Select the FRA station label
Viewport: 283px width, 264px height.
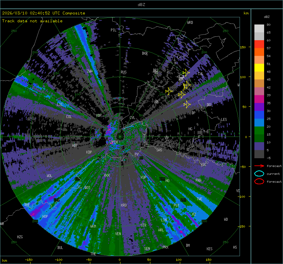tap(198, 180)
